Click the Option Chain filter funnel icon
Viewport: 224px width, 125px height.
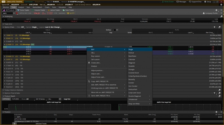click(x=214, y=27)
